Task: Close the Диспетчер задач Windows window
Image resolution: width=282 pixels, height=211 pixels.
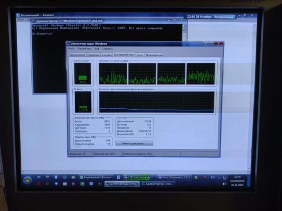Action: click(219, 43)
